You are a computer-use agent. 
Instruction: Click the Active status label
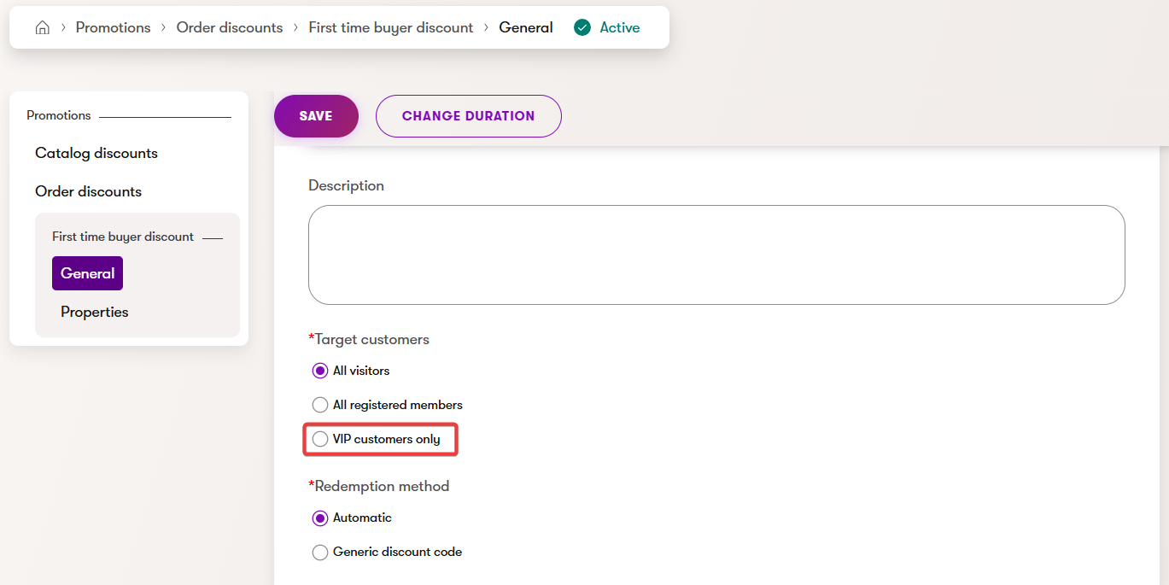[x=618, y=26]
